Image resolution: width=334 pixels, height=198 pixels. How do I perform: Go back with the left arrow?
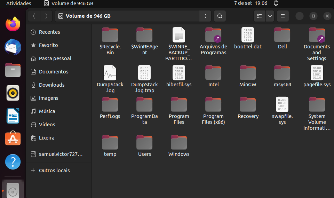point(34,16)
